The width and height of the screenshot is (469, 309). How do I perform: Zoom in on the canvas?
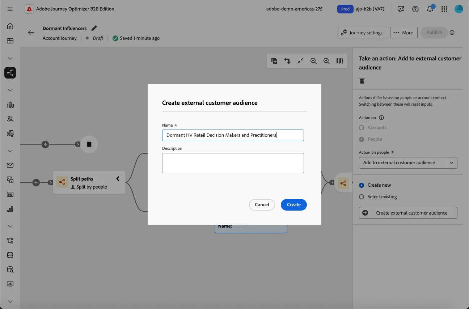coord(326,61)
